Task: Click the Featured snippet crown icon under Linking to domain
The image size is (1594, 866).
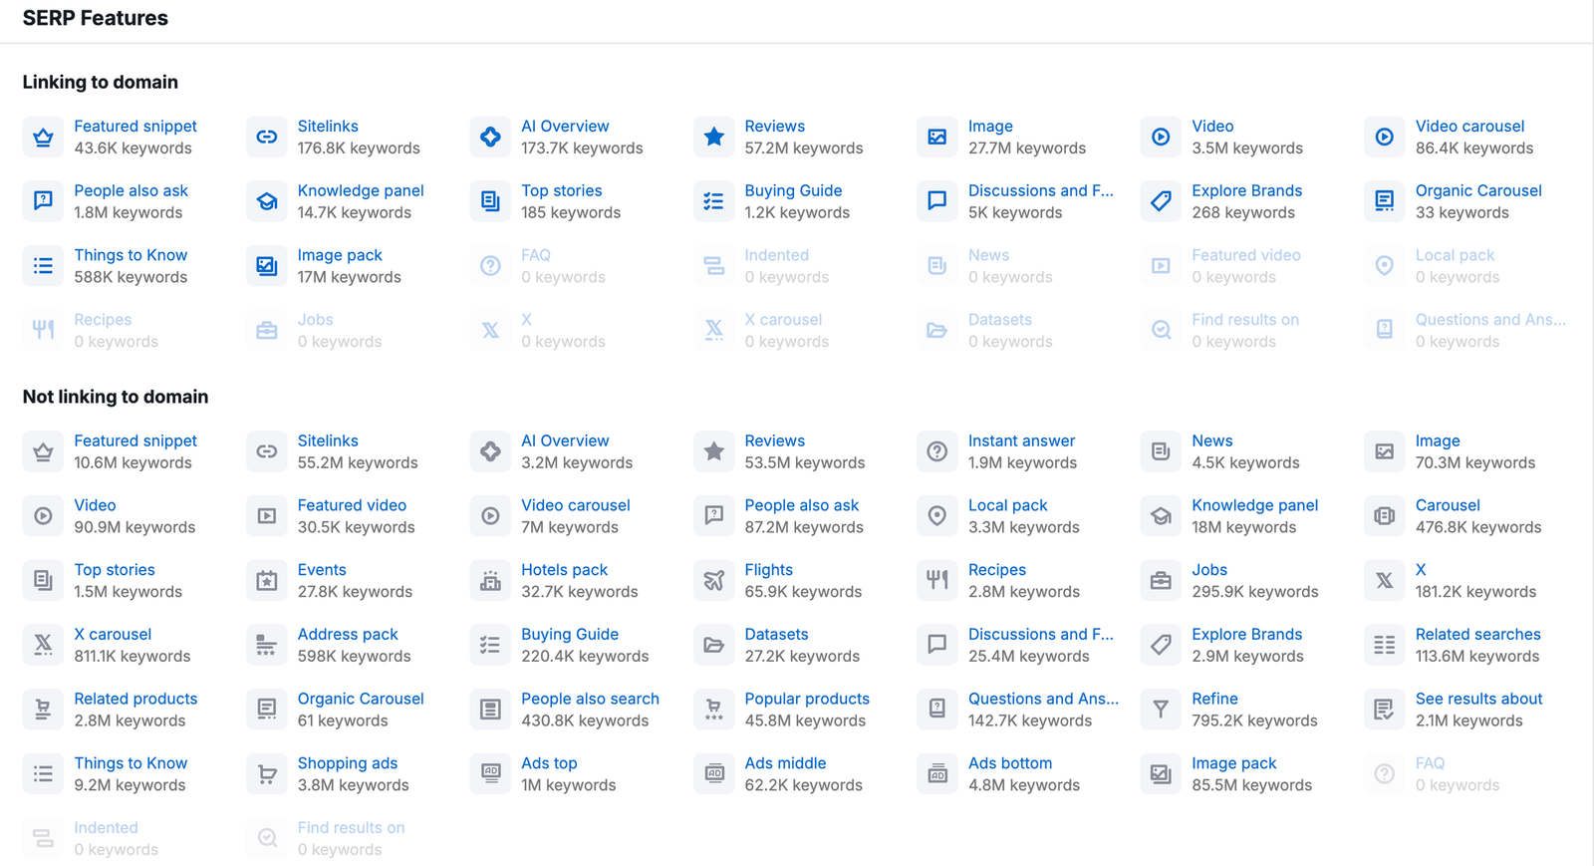Action: coord(43,138)
